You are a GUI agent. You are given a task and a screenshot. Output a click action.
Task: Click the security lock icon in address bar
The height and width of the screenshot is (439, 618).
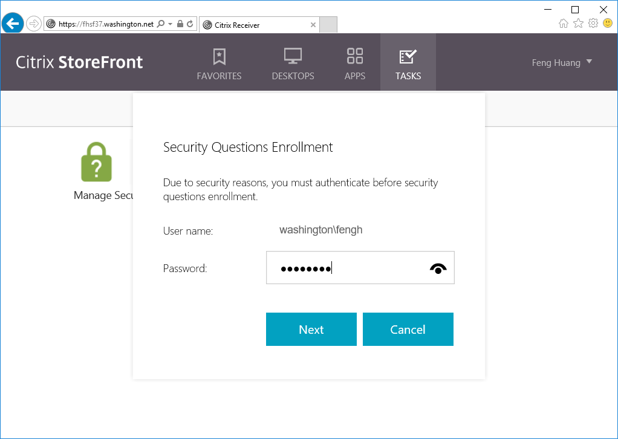[x=180, y=24]
